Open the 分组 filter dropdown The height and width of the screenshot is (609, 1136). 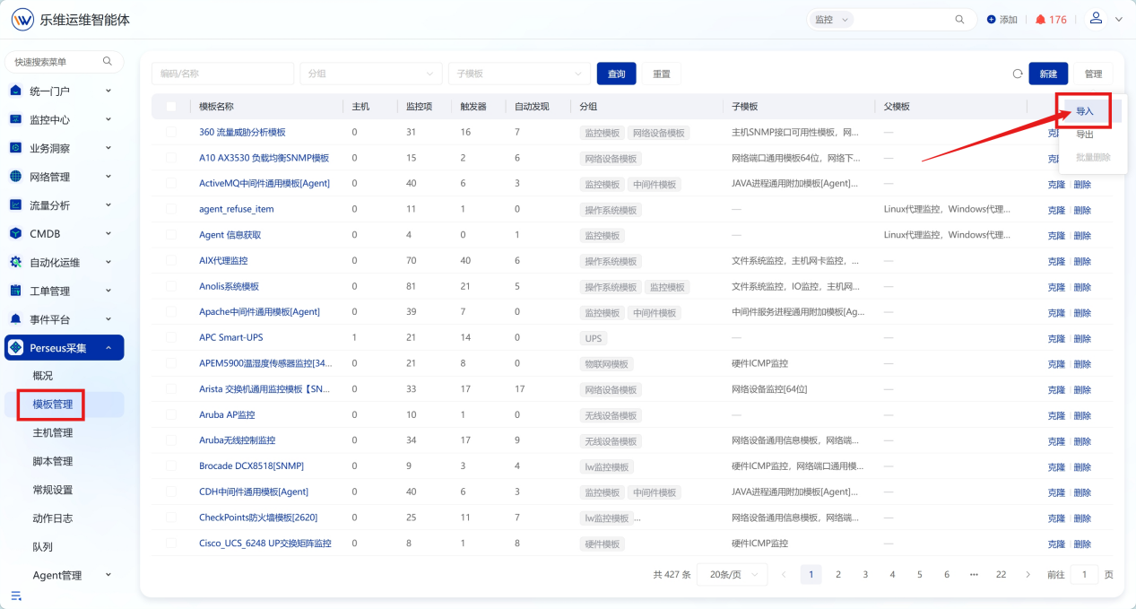click(371, 74)
